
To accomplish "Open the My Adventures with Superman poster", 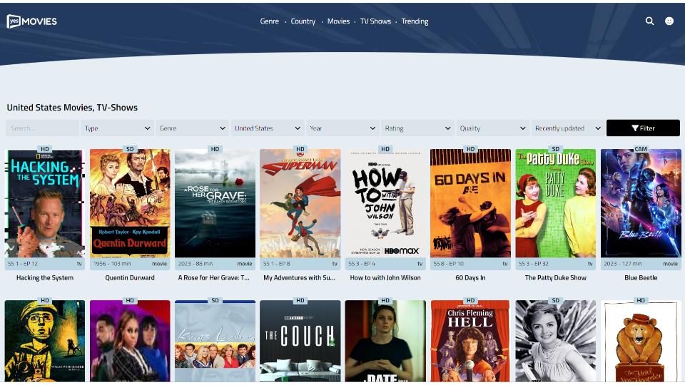I will [300, 203].
